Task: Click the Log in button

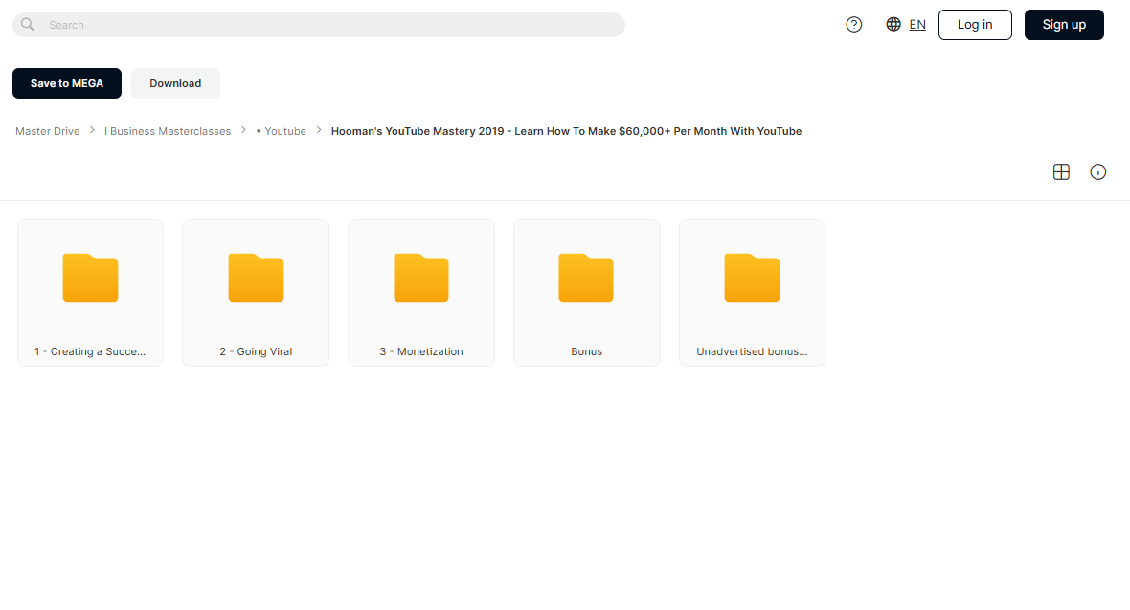Action: point(975,25)
